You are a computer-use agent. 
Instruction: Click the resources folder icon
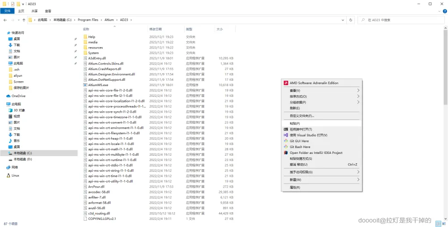click(x=85, y=48)
